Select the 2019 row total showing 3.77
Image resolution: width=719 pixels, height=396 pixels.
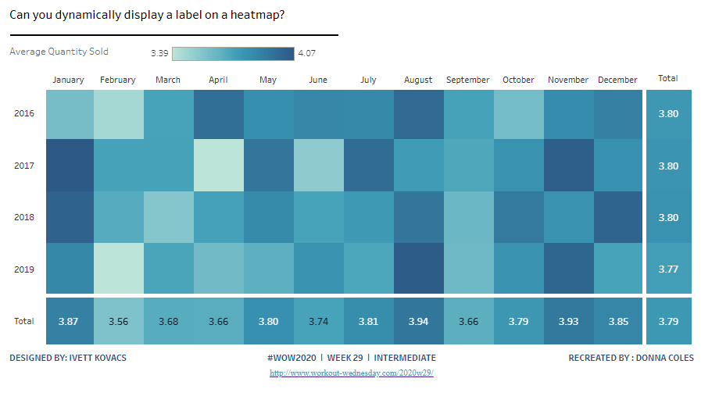tap(668, 269)
